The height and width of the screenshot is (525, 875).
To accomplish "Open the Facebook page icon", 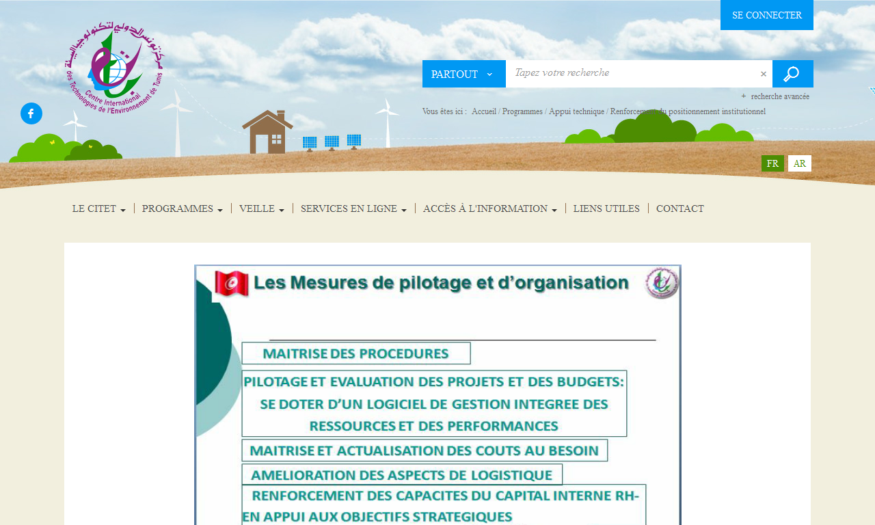I will pyautogui.click(x=31, y=113).
